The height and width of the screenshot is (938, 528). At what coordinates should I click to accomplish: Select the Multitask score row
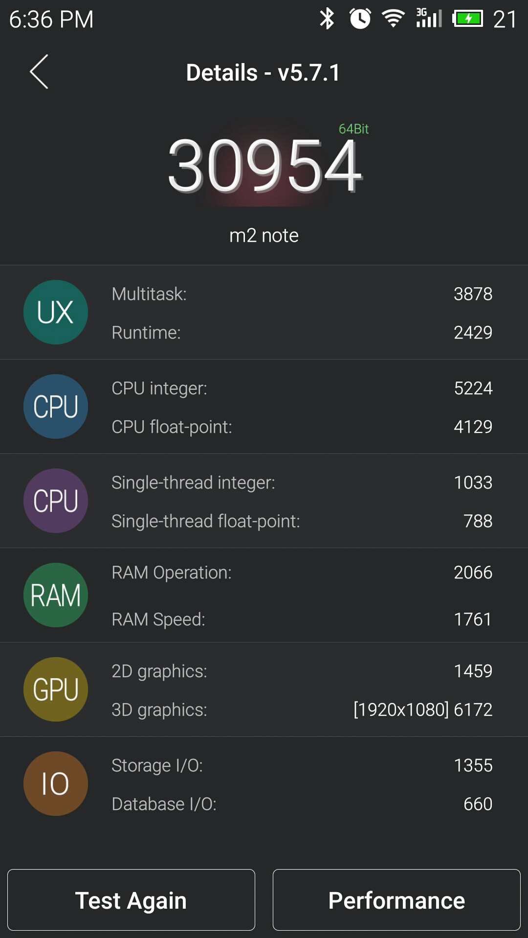point(302,294)
